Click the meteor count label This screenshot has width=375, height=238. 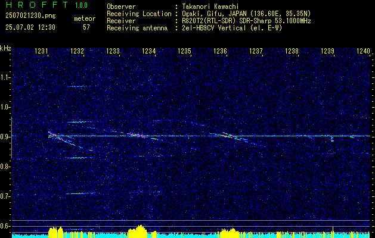coord(85,18)
